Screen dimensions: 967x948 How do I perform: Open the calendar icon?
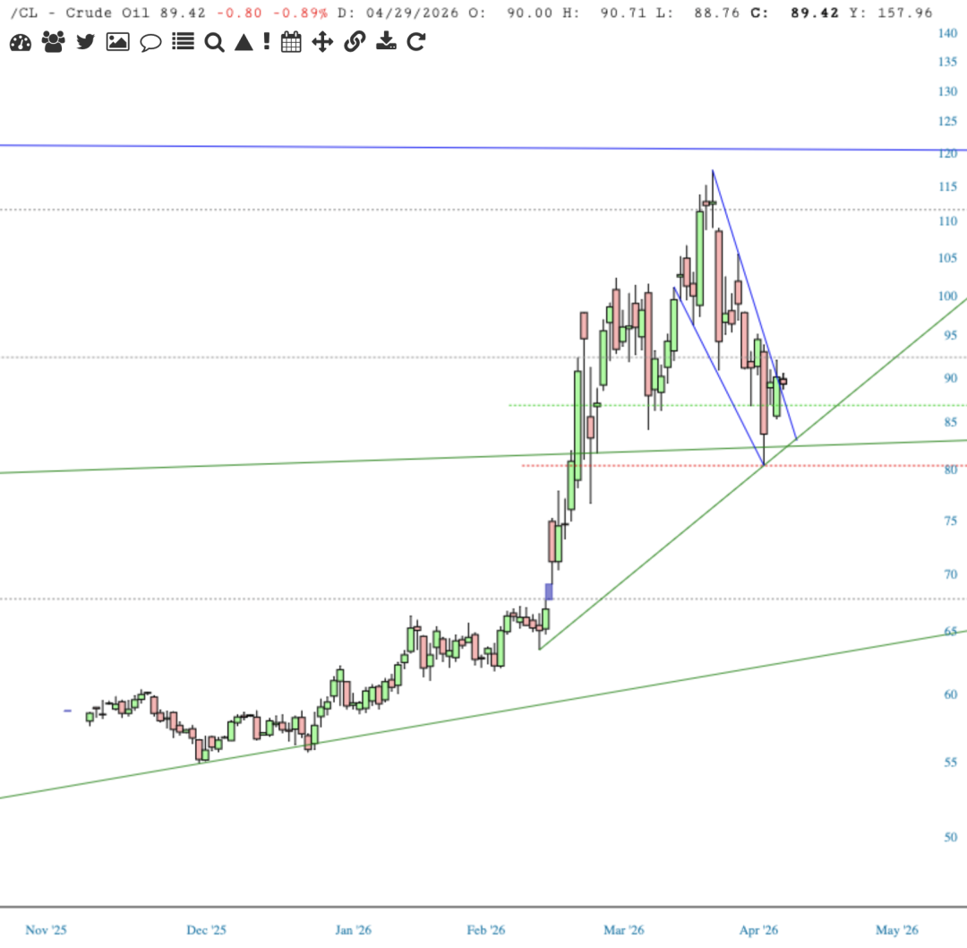pos(291,42)
